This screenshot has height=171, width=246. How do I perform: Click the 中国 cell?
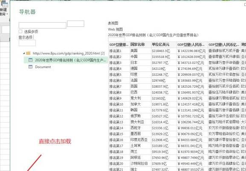click(x=141, y=57)
